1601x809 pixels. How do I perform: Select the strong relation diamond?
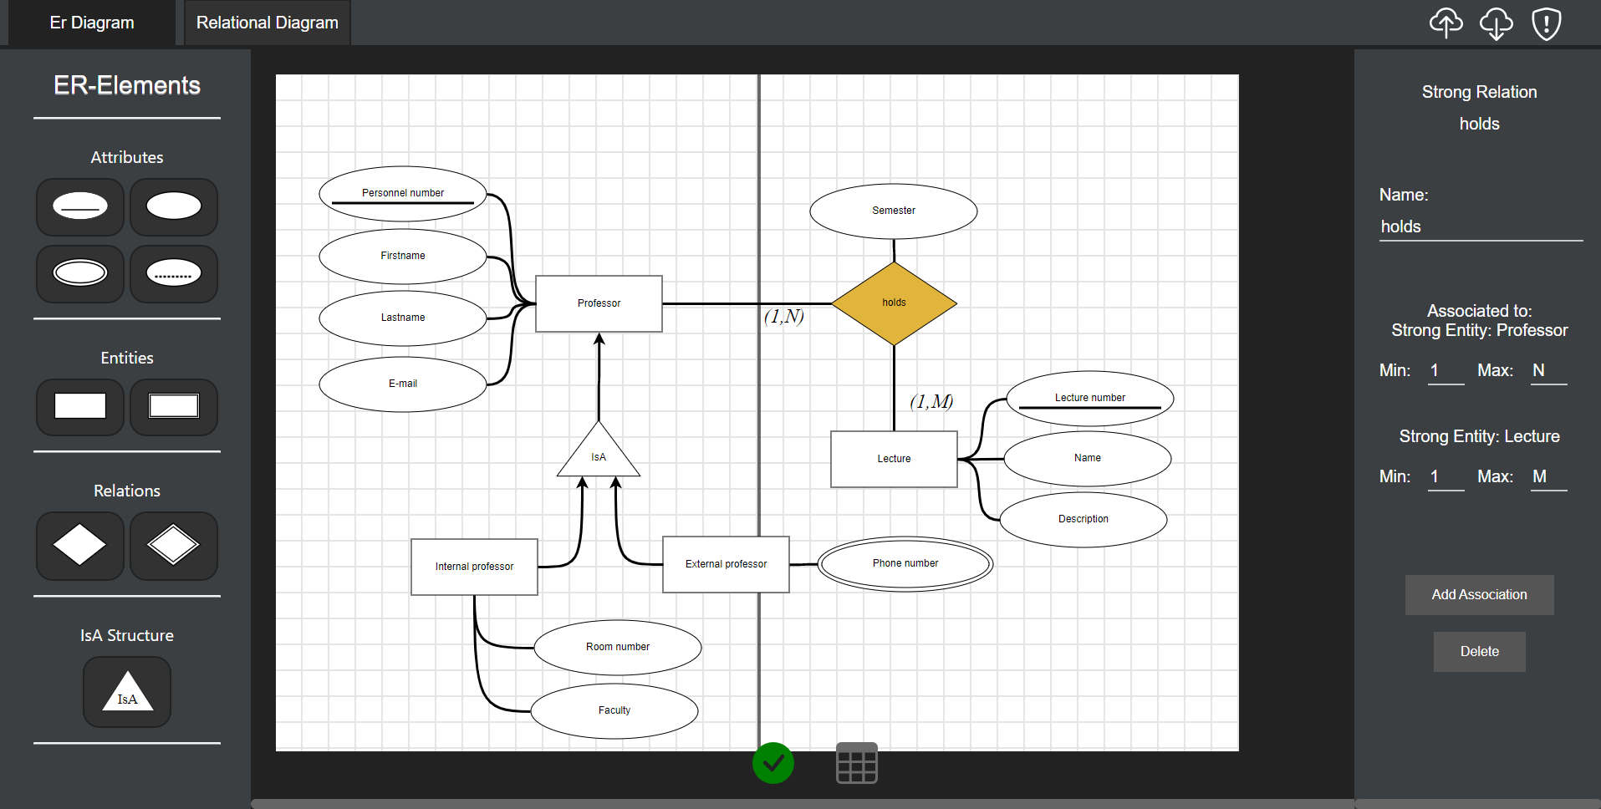79,546
